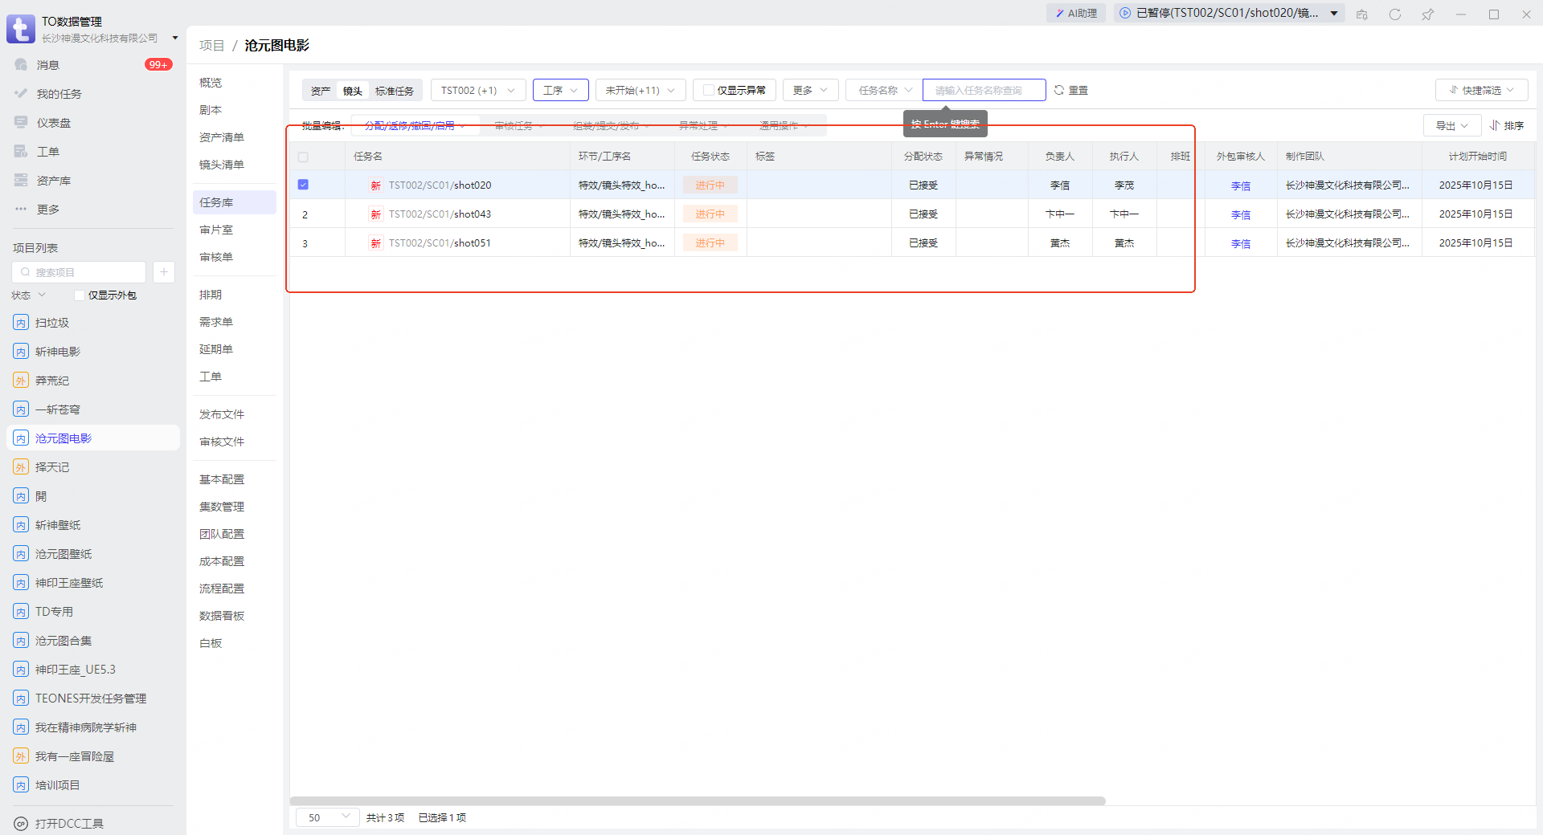Image resolution: width=1543 pixels, height=835 pixels.
Task: Expand the 工序 filter dropdown
Action: click(560, 90)
